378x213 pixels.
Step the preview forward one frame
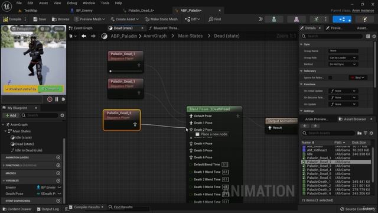(63, 99)
